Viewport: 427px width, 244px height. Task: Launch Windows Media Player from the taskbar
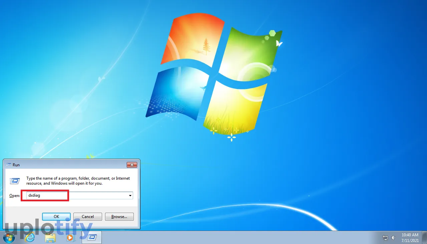pyautogui.click(x=70, y=238)
